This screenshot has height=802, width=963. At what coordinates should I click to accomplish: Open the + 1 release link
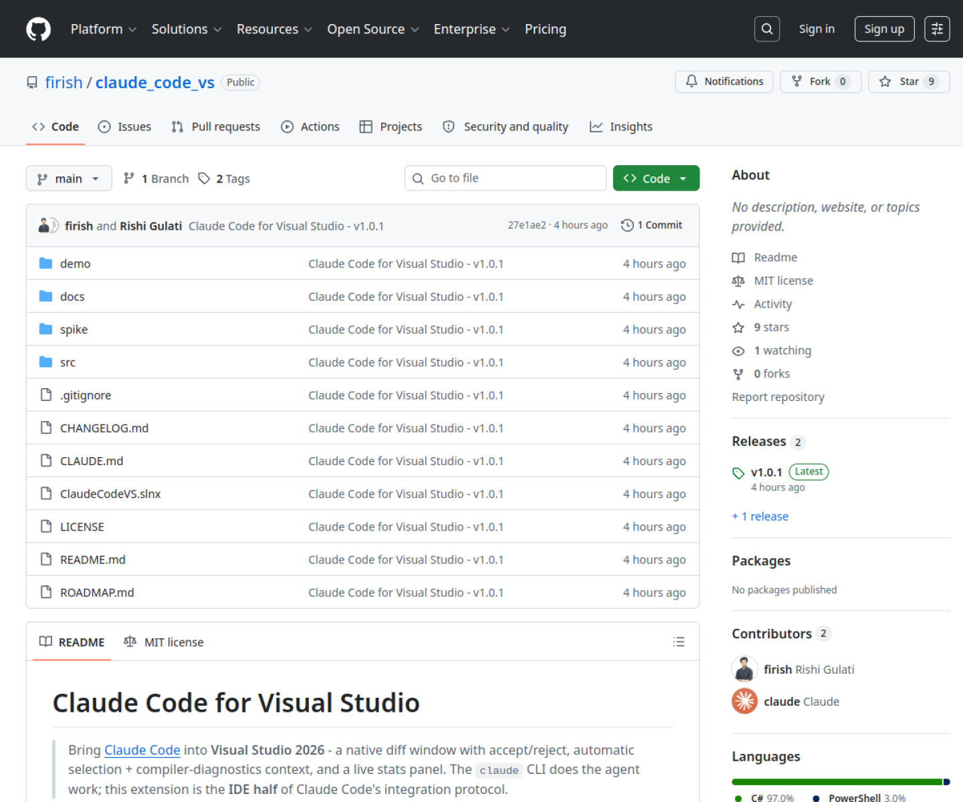click(760, 516)
